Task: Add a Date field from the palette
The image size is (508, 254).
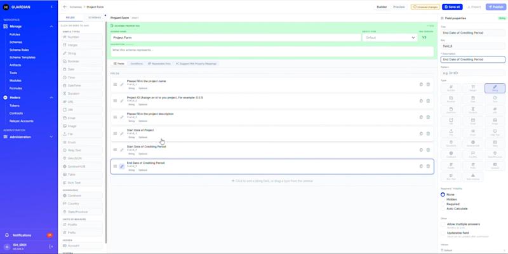Action: click(82, 69)
